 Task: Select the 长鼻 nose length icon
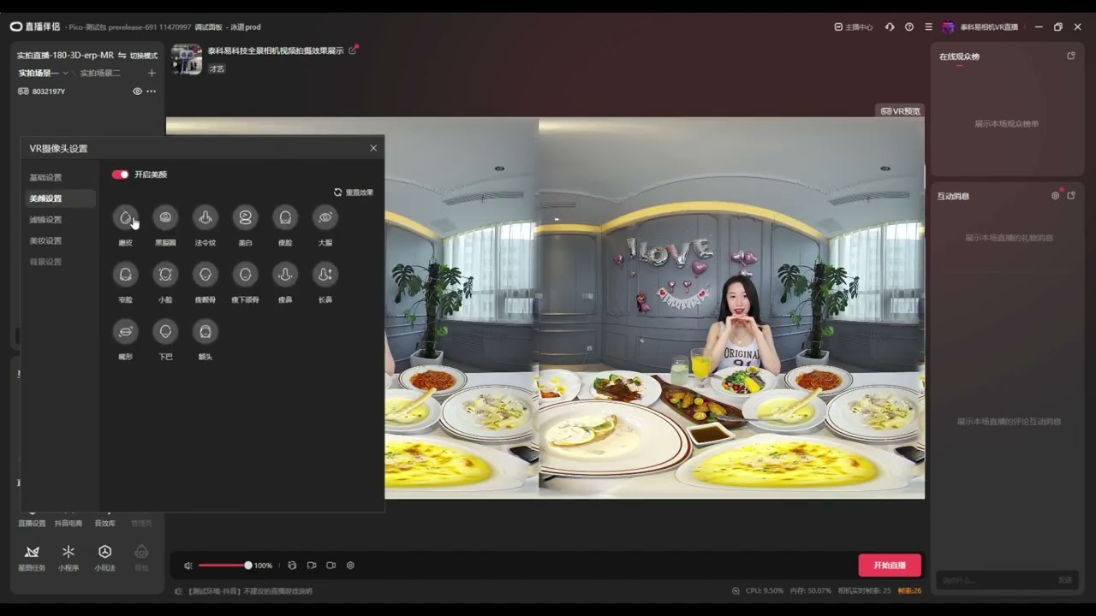click(x=325, y=274)
